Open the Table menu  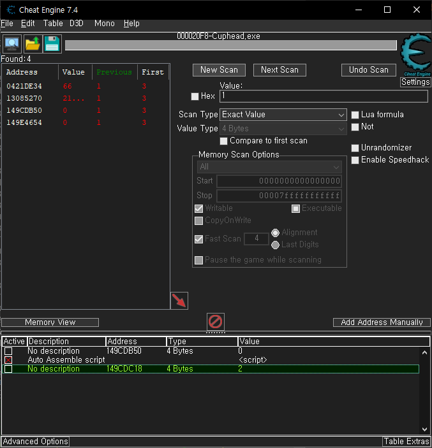(53, 24)
